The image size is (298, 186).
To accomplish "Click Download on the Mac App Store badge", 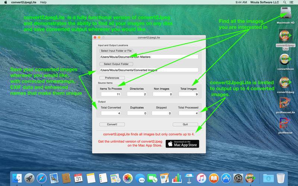I will tap(182, 144).
